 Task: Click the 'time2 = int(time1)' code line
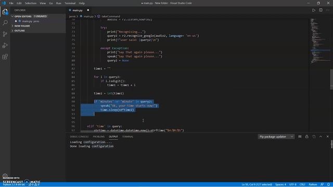109,94
